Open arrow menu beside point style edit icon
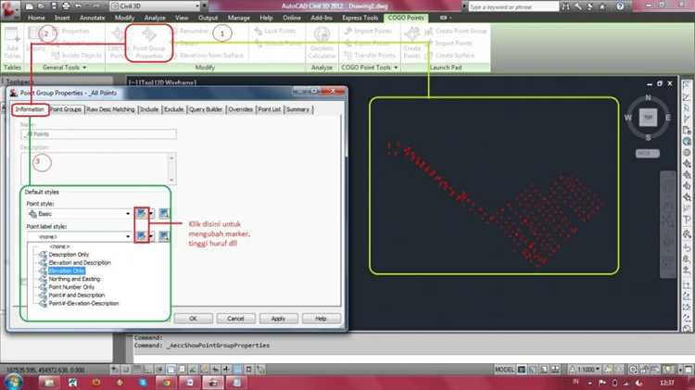This screenshot has height=390, width=695. [x=151, y=214]
